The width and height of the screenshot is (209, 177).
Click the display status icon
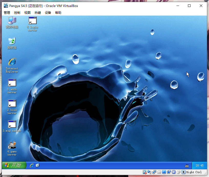pos(164,172)
